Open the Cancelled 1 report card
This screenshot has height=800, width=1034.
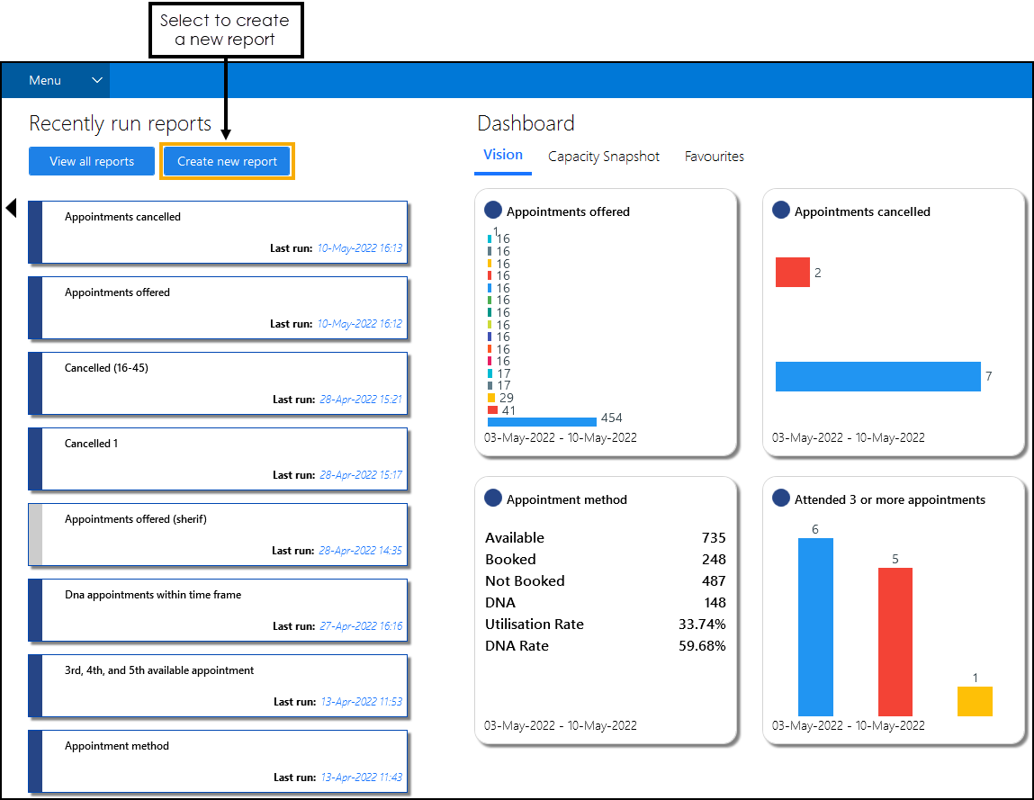[219, 459]
